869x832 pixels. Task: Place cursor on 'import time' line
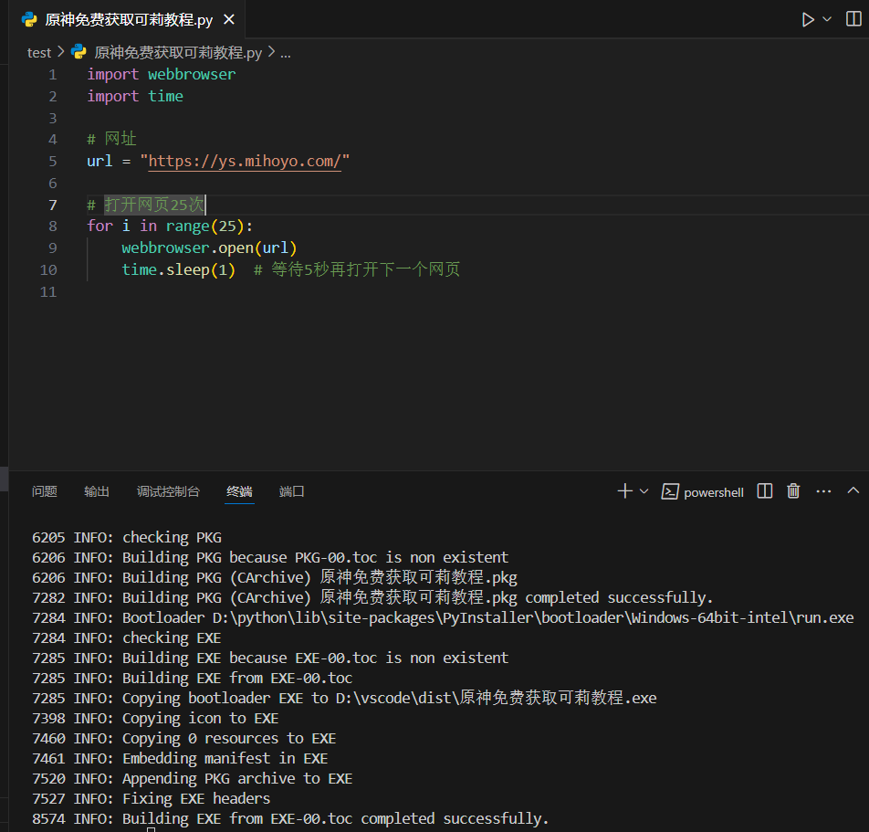click(135, 97)
